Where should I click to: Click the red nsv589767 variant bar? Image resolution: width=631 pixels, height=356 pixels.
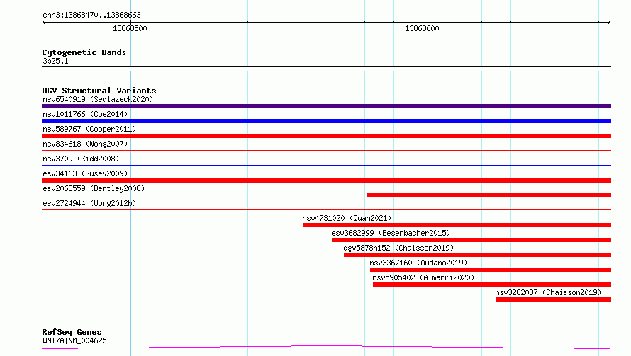(x=326, y=136)
